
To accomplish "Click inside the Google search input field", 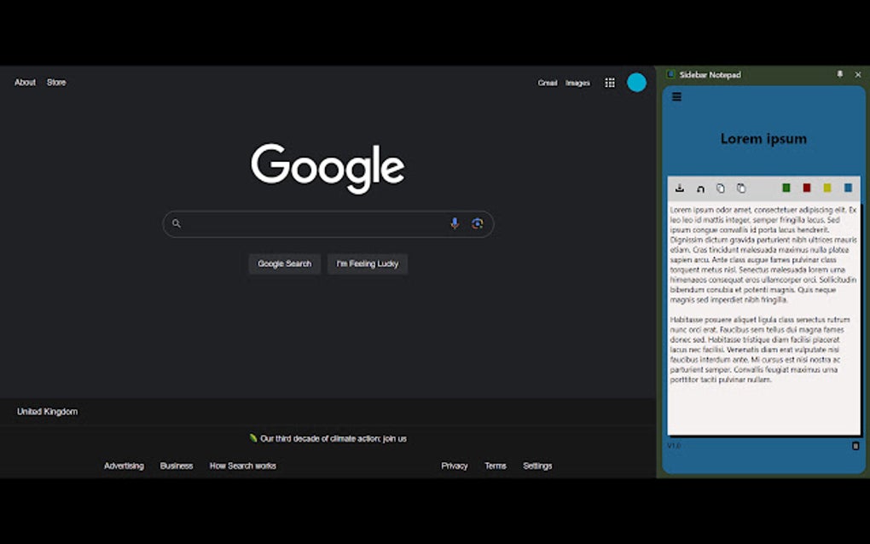I will click(x=316, y=223).
